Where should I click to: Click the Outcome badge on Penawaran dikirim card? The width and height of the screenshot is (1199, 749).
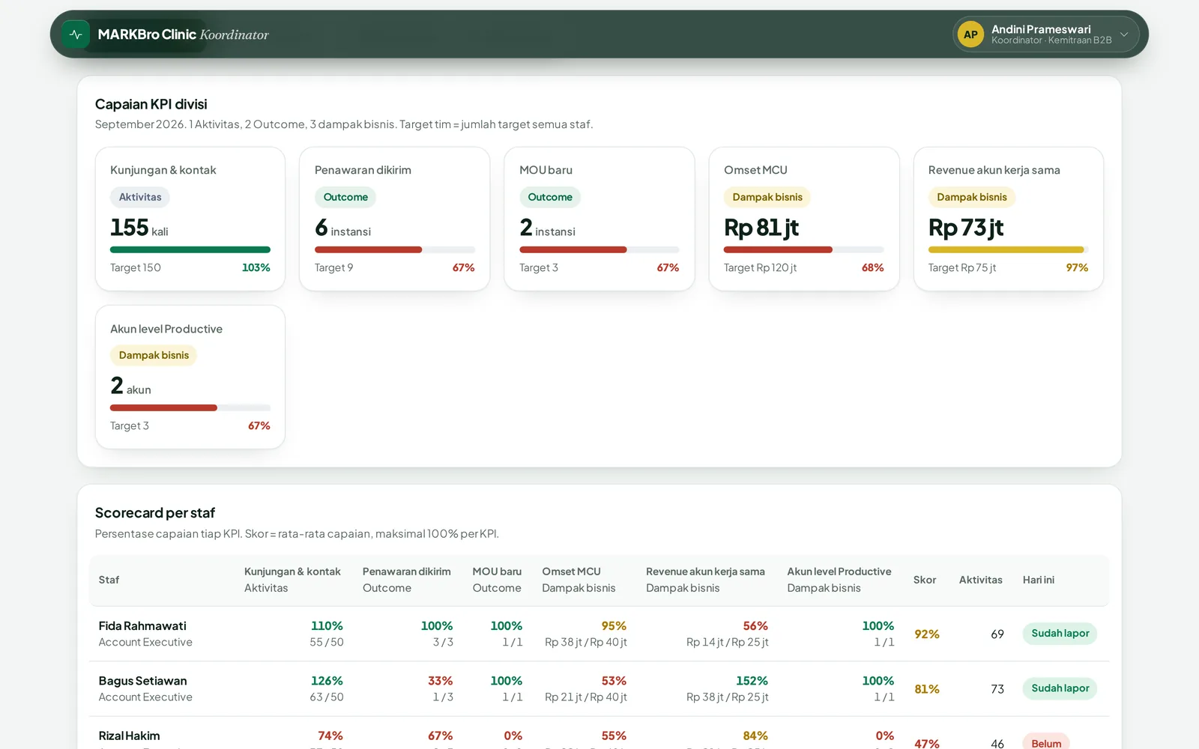(x=345, y=197)
